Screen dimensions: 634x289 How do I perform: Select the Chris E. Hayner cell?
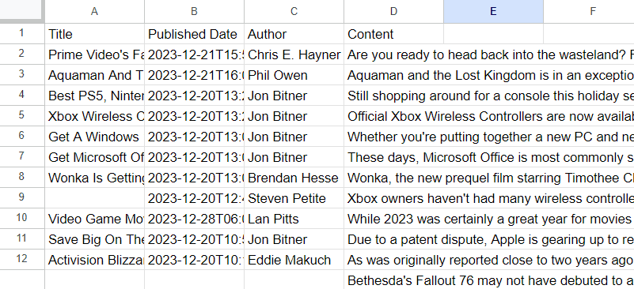[x=294, y=54]
